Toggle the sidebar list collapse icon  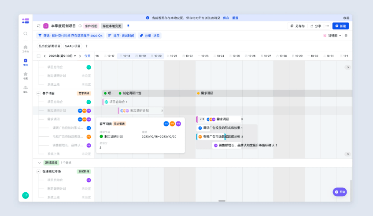(39, 26)
